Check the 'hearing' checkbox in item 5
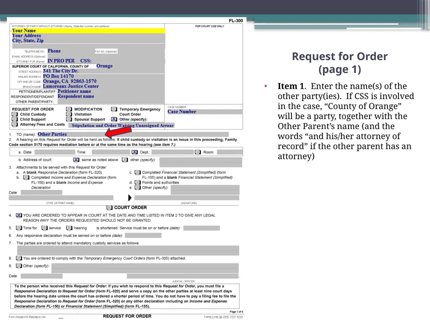This screenshot has width=430, height=322. [x=69, y=228]
